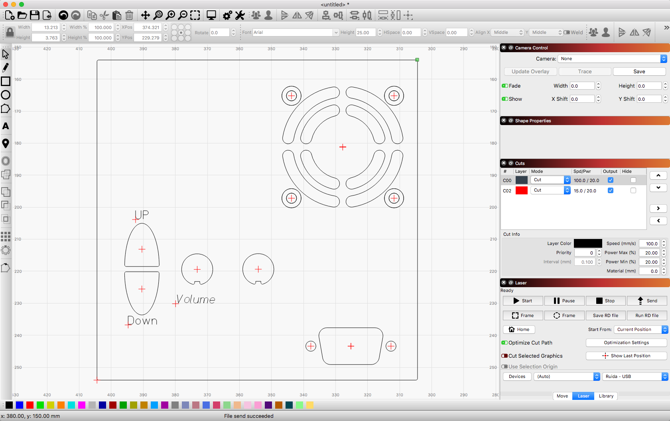Click the Import file icon

coord(47,16)
